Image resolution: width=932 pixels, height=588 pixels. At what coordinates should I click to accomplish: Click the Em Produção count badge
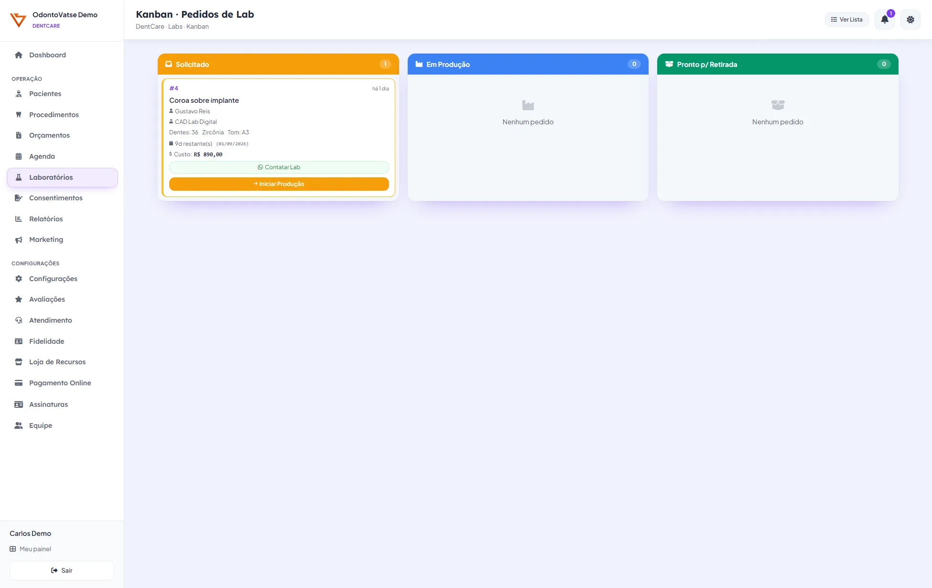634,64
